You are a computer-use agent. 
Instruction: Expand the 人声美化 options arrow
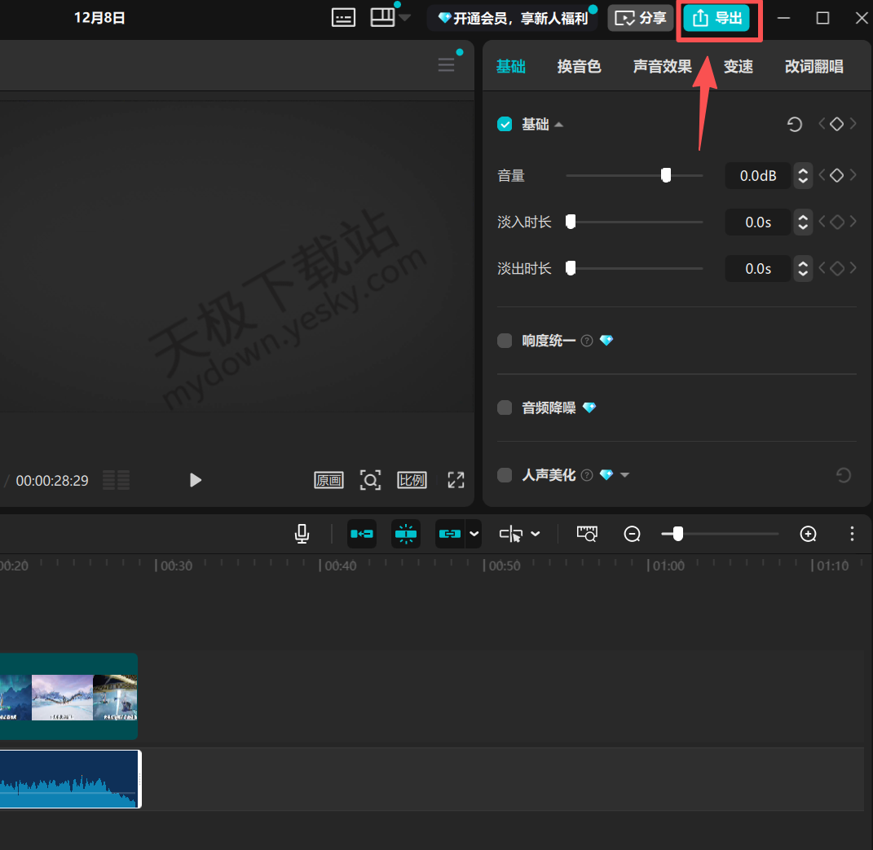pos(626,475)
